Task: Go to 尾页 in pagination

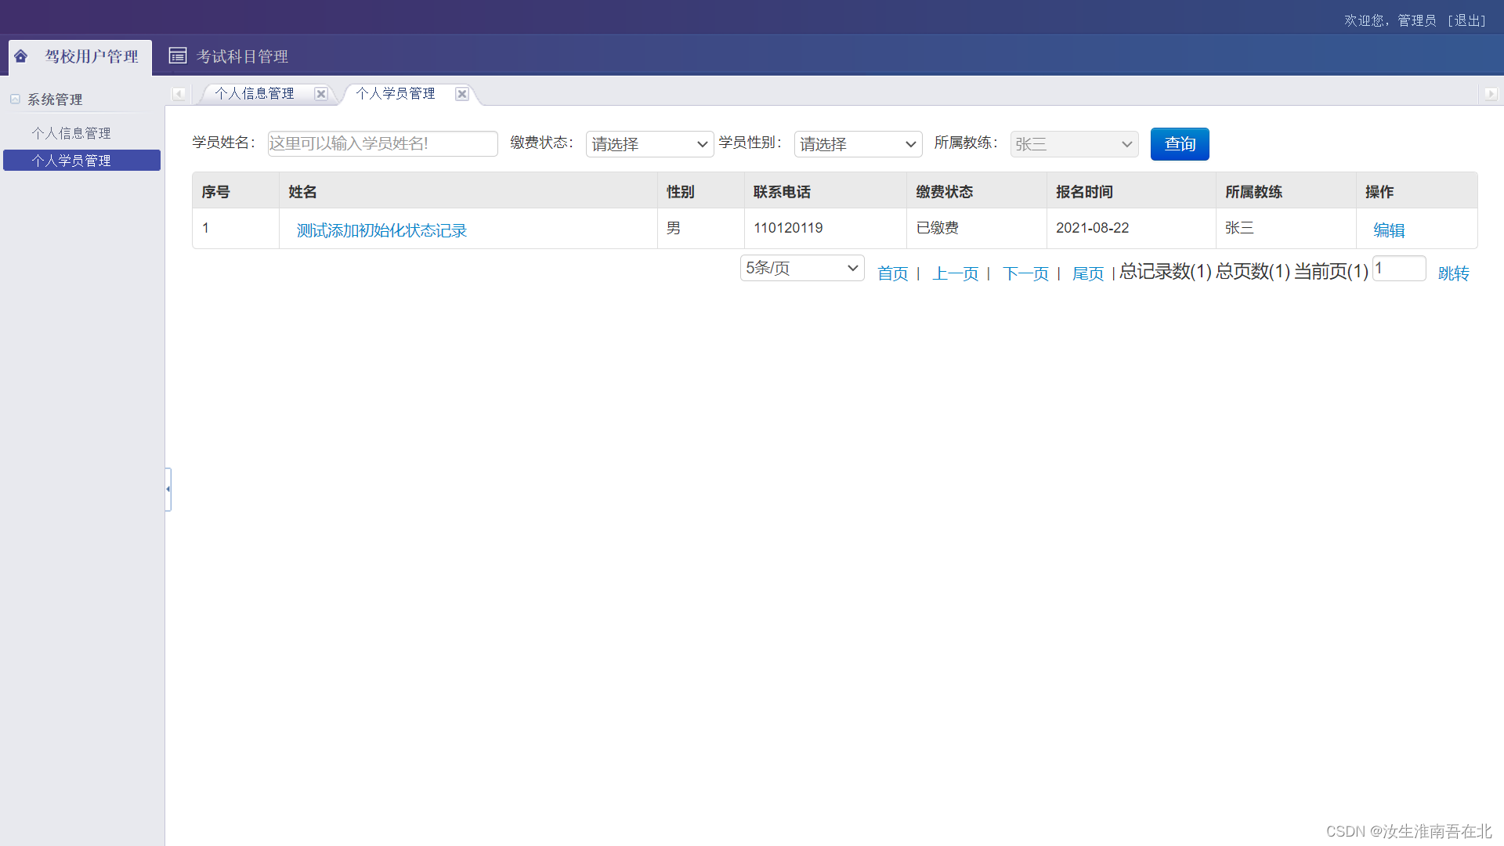Action: click(1088, 273)
